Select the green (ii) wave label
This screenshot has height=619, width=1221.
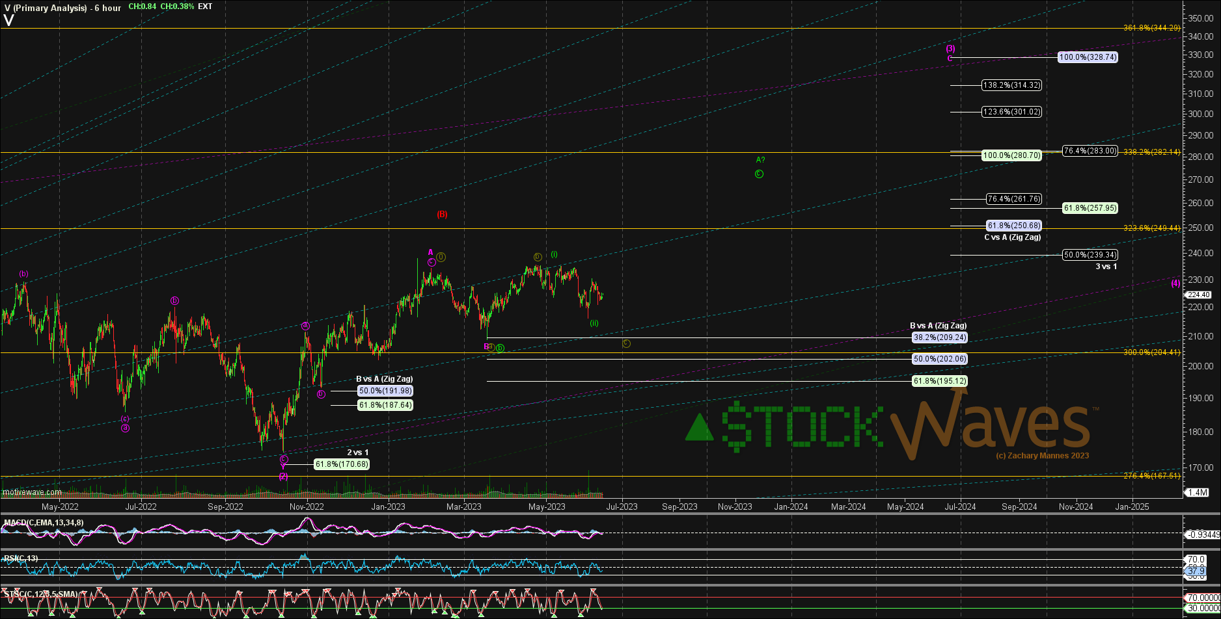[x=594, y=323]
